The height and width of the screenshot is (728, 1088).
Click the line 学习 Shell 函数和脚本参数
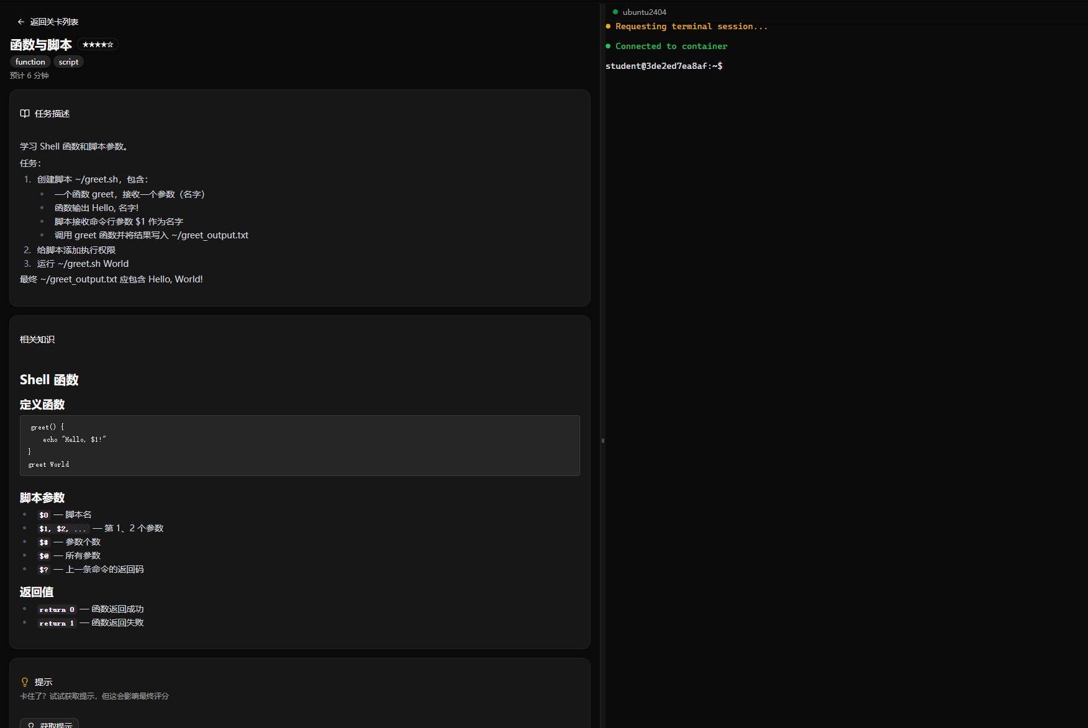coord(74,146)
